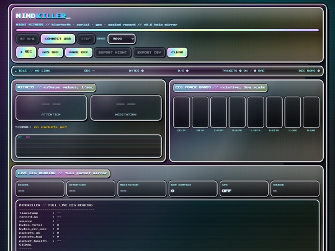Click the DELTA band bar
This screenshot has height=251, width=335.
[181, 112]
